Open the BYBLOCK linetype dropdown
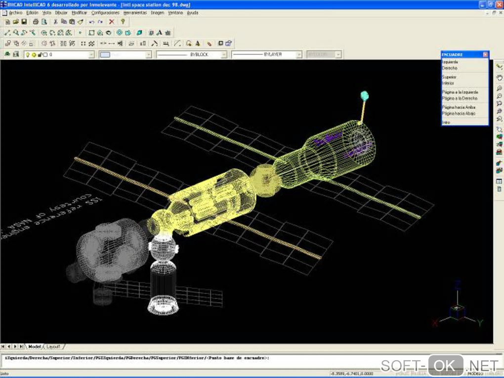 pyautogui.click(x=224, y=55)
